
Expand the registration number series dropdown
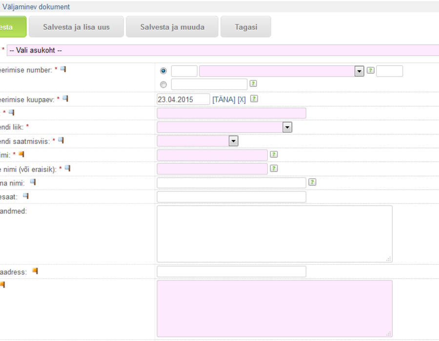tap(281, 71)
